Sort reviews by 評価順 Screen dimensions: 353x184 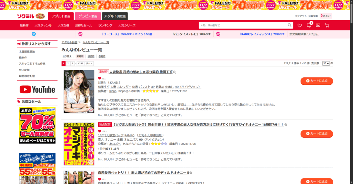(x=91, y=56)
